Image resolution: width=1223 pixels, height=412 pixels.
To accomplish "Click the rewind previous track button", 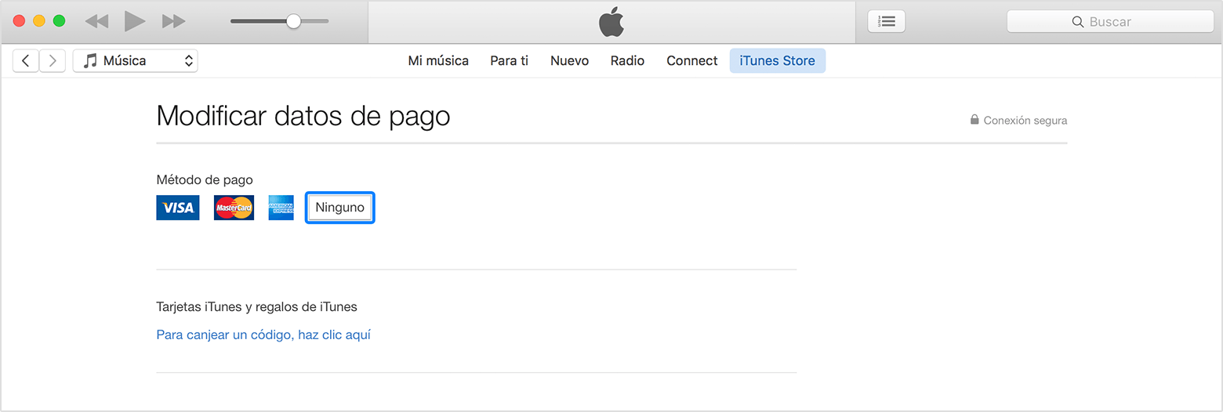I will (x=96, y=21).
